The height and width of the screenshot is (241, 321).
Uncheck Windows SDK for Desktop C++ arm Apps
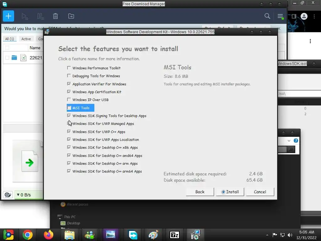point(69,163)
